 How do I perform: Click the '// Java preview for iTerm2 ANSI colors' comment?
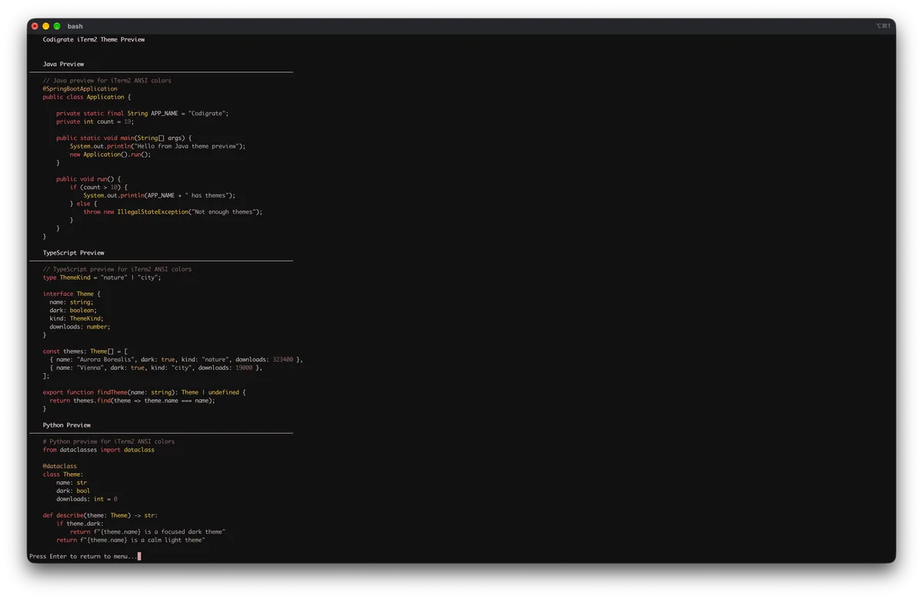click(107, 80)
